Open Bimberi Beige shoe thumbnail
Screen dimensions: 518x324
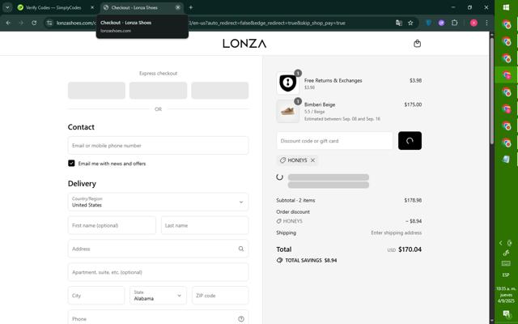coord(288,111)
